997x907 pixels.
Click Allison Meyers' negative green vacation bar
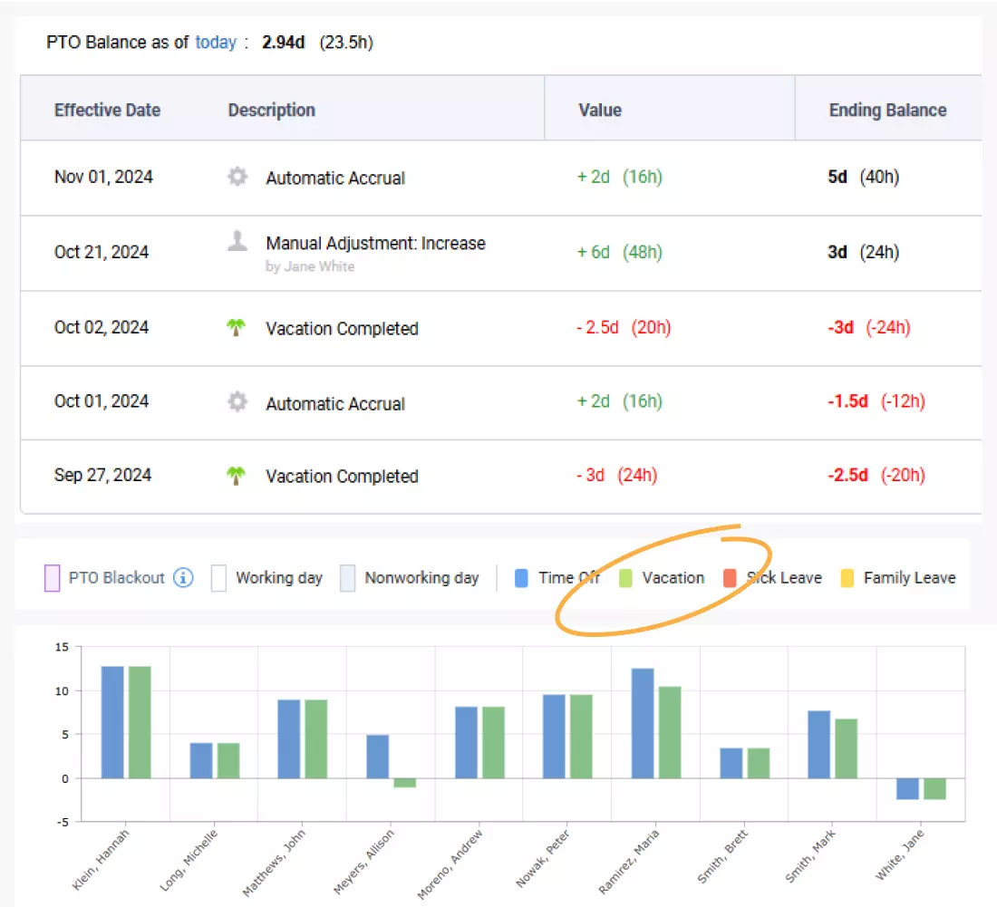(x=405, y=782)
